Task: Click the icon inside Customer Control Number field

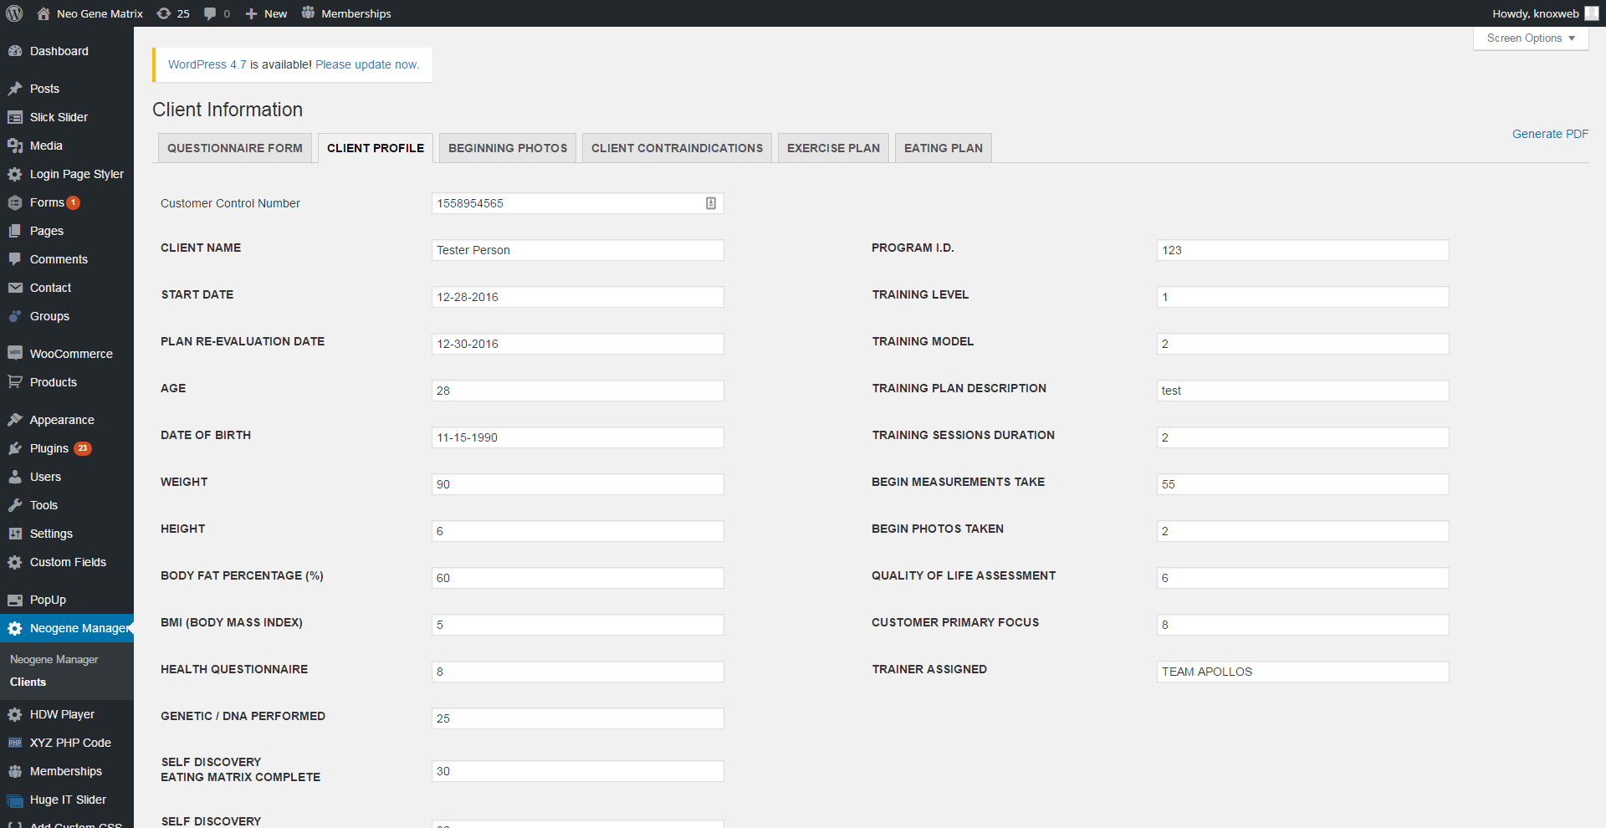Action: click(710, 203)
